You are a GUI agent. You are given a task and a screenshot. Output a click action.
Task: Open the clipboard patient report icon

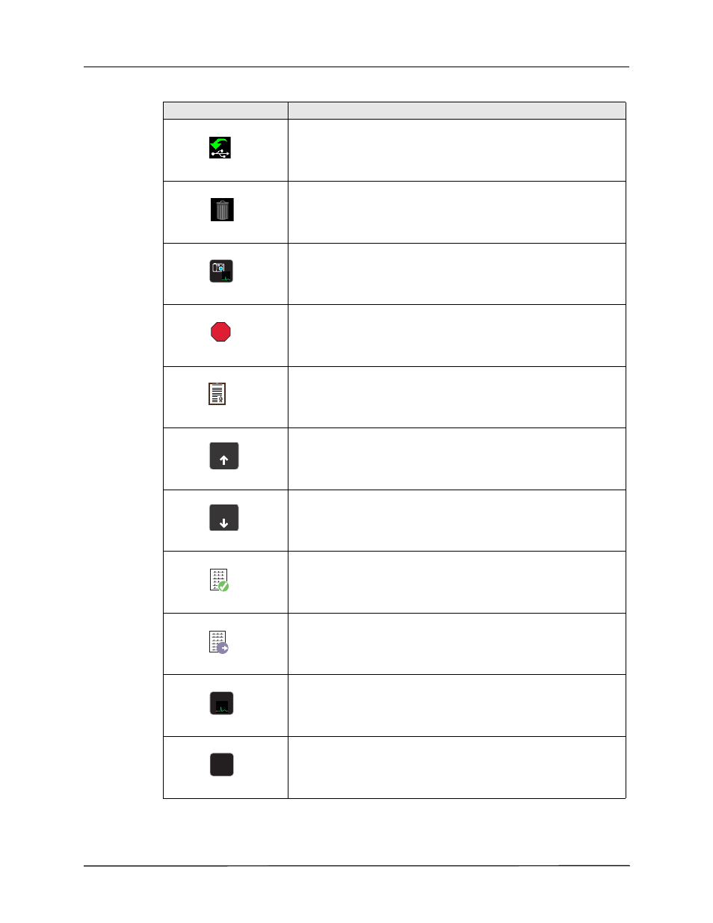(x=217, y=394)
